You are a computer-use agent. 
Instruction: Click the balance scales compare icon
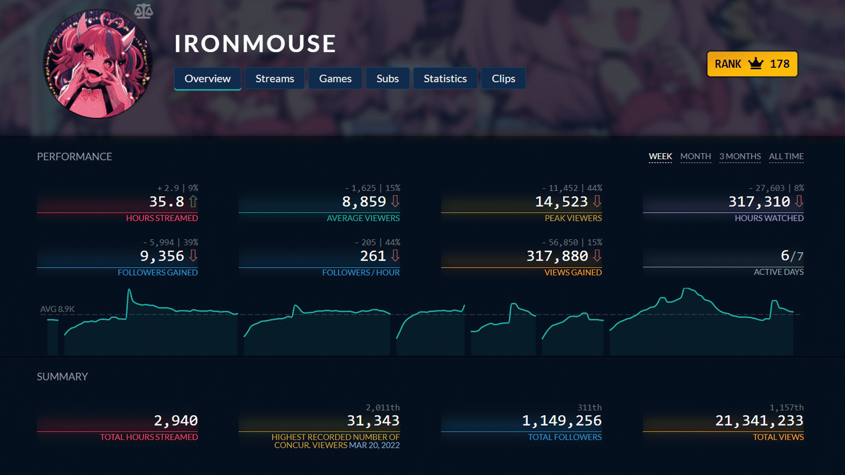(143, 11)
